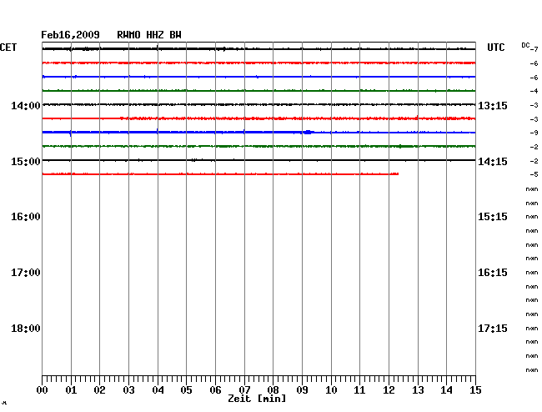Click the 14:15 UTC time label
The height and width of the screenshot is (412, 542).
click(x=493, y=162)
